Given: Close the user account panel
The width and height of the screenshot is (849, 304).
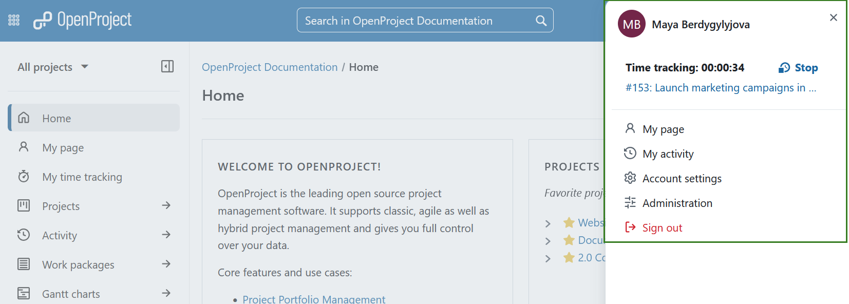Looking at the screenshot, I should tap(833, 18).
